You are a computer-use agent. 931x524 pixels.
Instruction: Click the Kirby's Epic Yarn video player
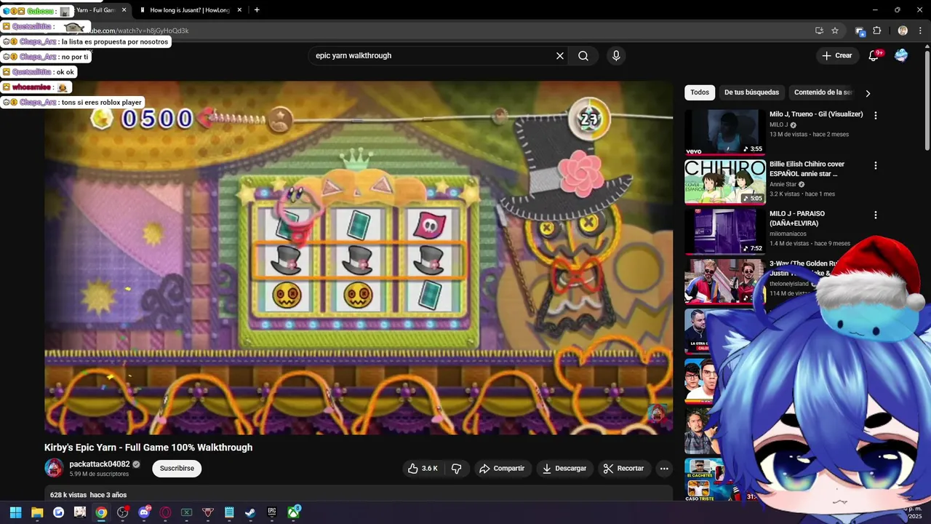(359, 258)
